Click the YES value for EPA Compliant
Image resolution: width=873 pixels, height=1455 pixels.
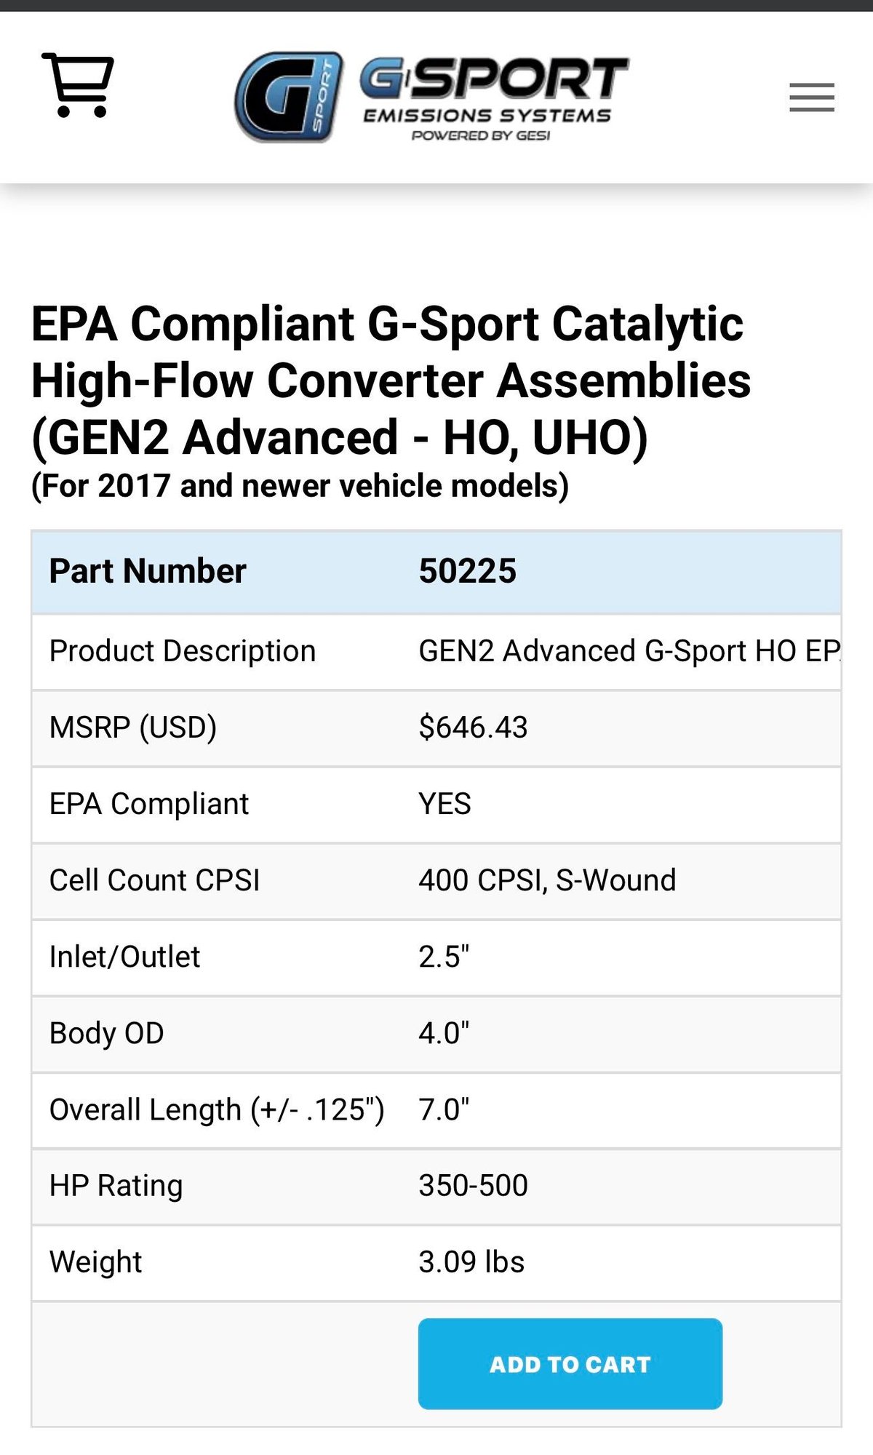pyautogui.click(x=445, y=804)
